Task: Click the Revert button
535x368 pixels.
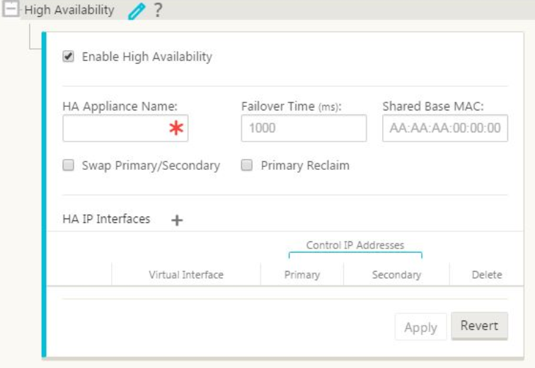Action: pos(479,326)
